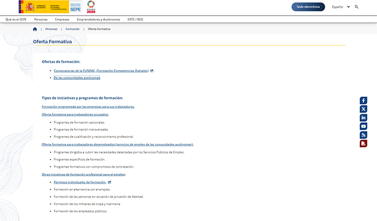Image resolution: width=377 pixels, height=221 pixels.
Task: Click the Agenda 2030 logo
Action: (91, 7)
